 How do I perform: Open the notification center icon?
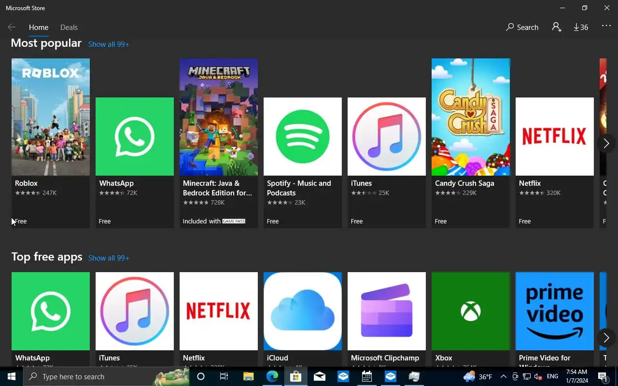603,377
